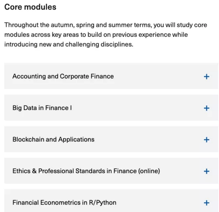
Task: Expand the Accounting and Corporate Finance module title
Action: tap(63, 76)
